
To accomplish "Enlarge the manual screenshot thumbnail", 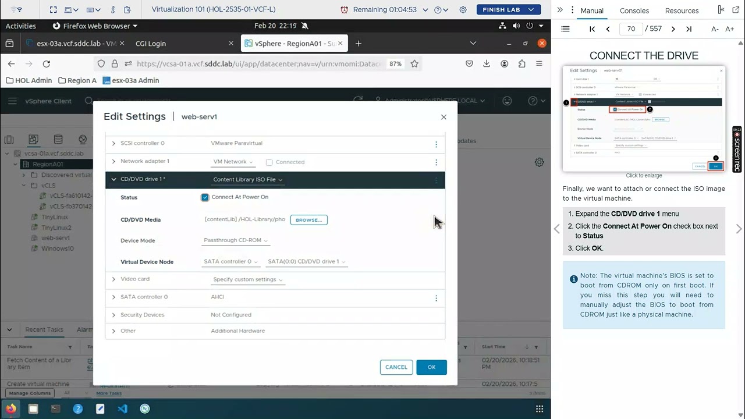I will [x=644, y=119].
